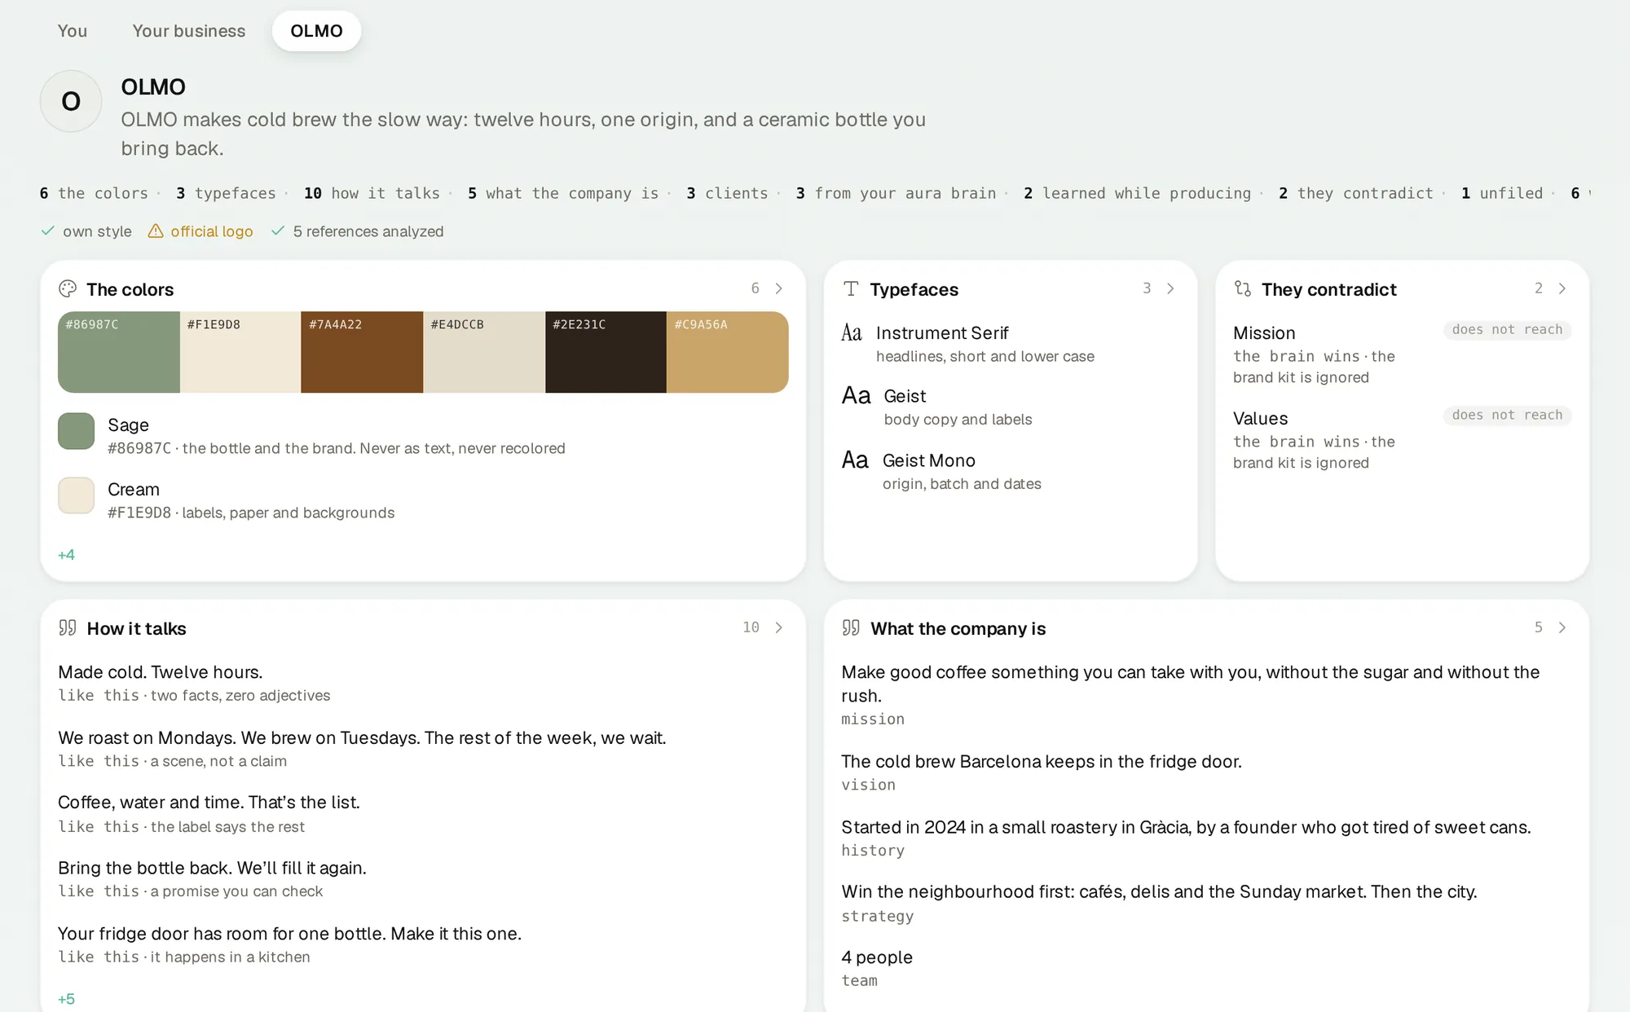
Task: Open How it talks chevron arrow
Action: click(x=779, y=627)
